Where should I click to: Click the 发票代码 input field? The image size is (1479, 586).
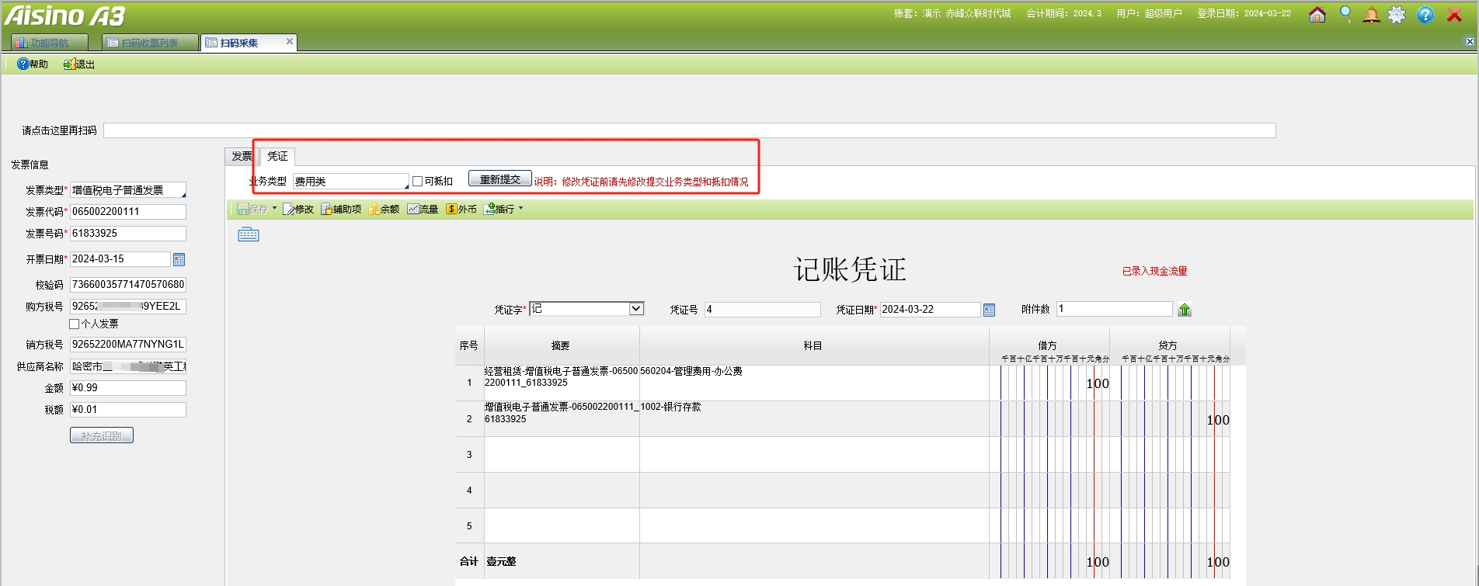tap(128, 212)
